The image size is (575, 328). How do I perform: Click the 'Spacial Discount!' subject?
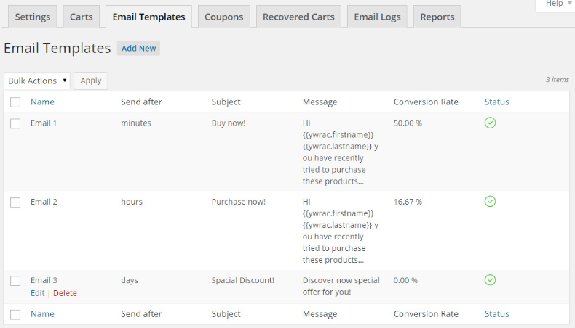243,280
